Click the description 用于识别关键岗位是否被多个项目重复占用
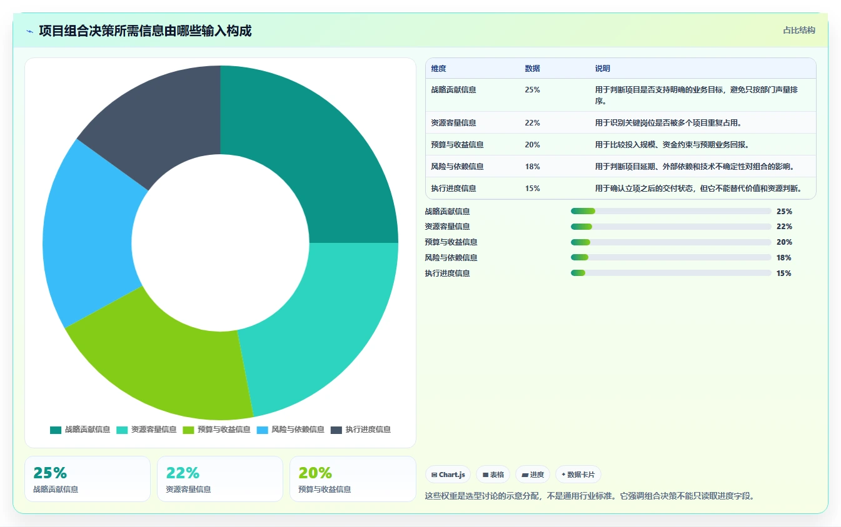This screenshot has width=841, height=527. [668, 123]
